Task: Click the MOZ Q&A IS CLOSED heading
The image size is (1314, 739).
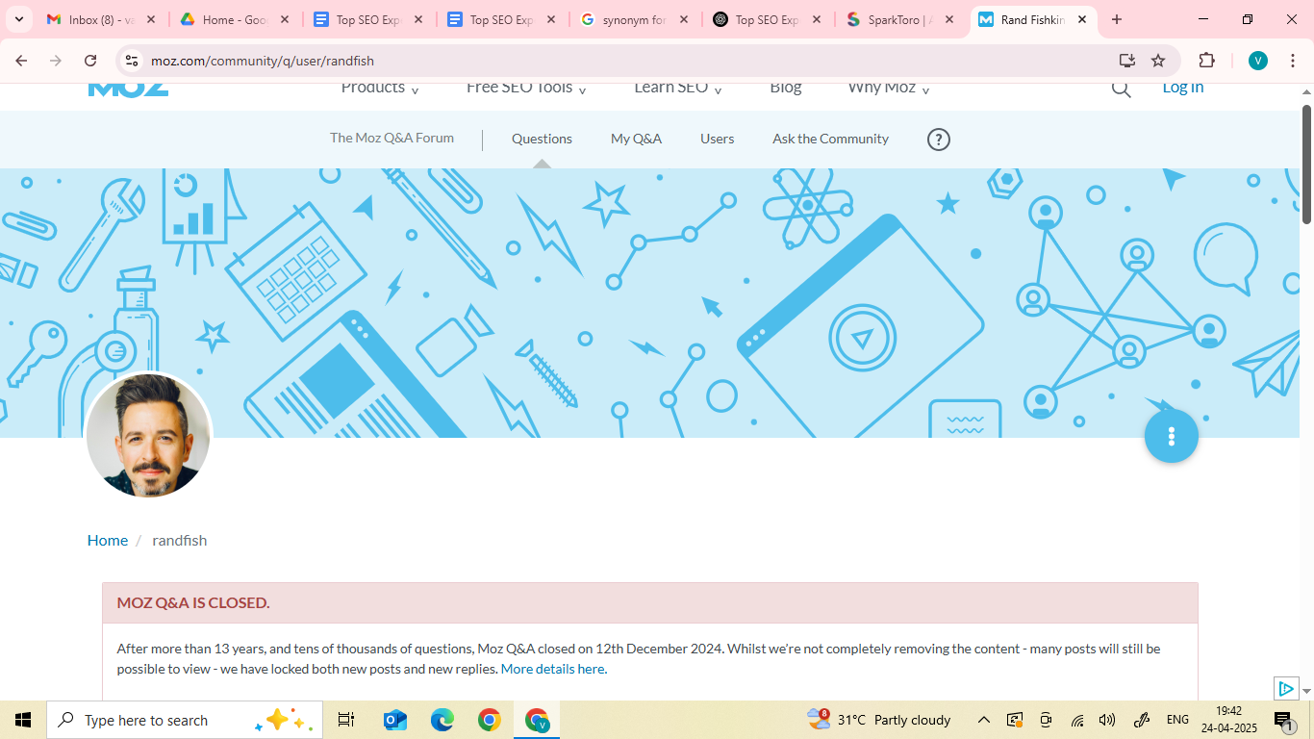Action: click(193, 602)
